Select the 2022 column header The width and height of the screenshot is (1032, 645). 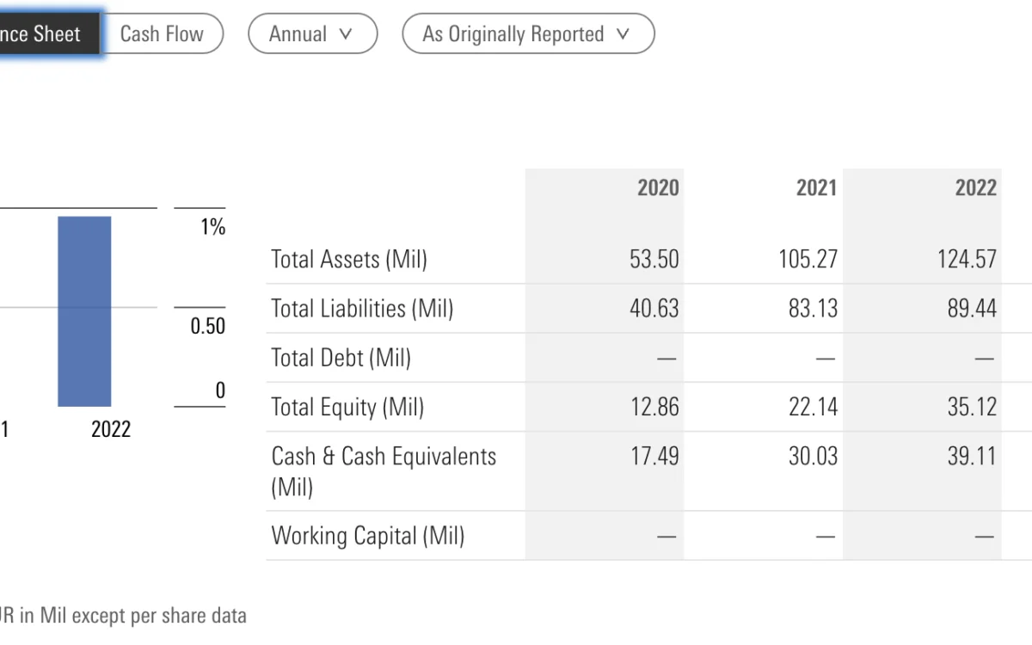tap(975, 187)
